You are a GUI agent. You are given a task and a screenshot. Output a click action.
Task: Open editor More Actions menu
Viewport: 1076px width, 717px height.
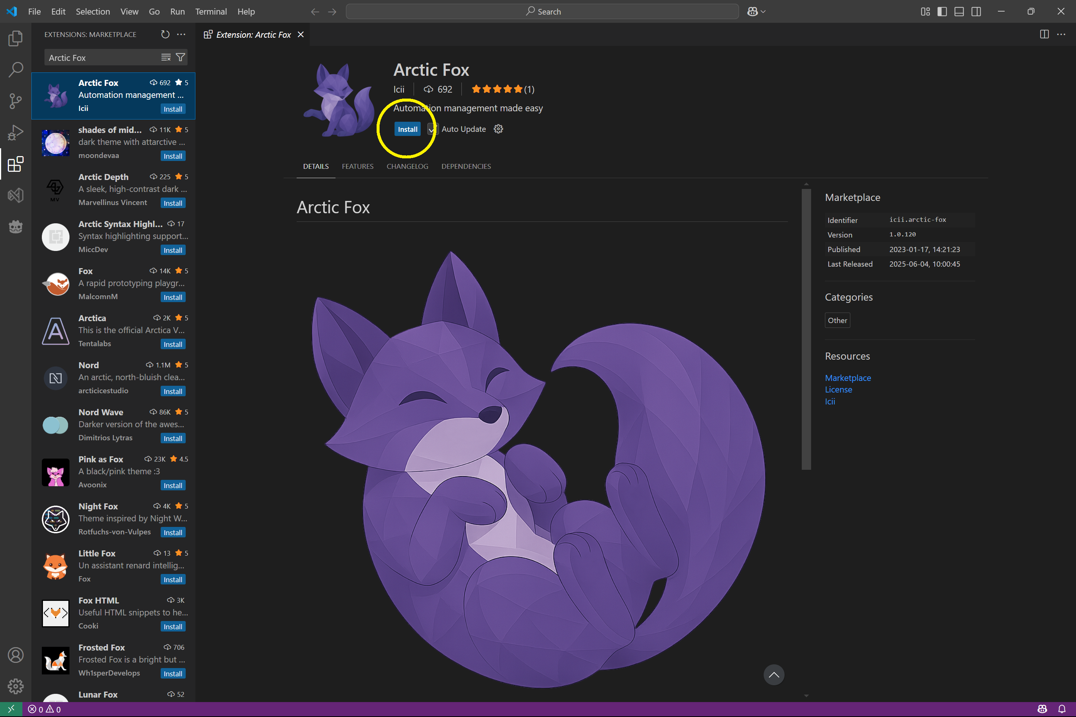pyautogui.click(x=1061, y=34)
